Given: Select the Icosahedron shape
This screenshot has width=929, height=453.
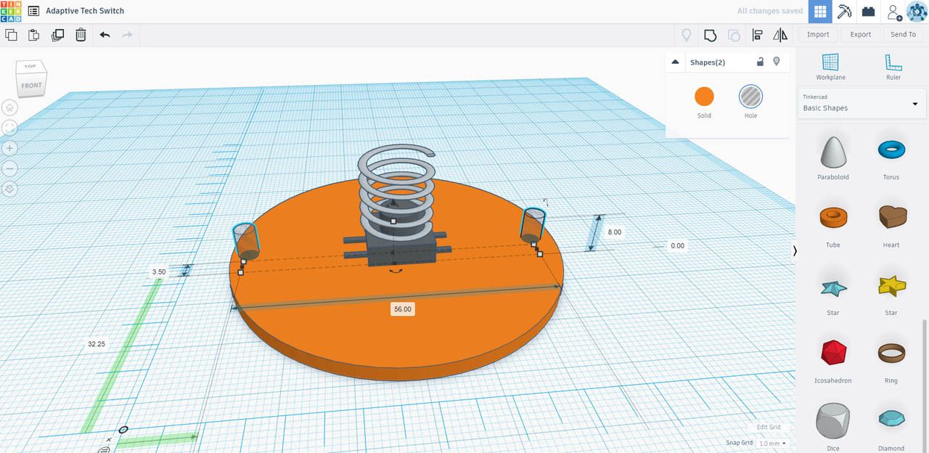Looking at the screenshot, I should tap(832, 354).
